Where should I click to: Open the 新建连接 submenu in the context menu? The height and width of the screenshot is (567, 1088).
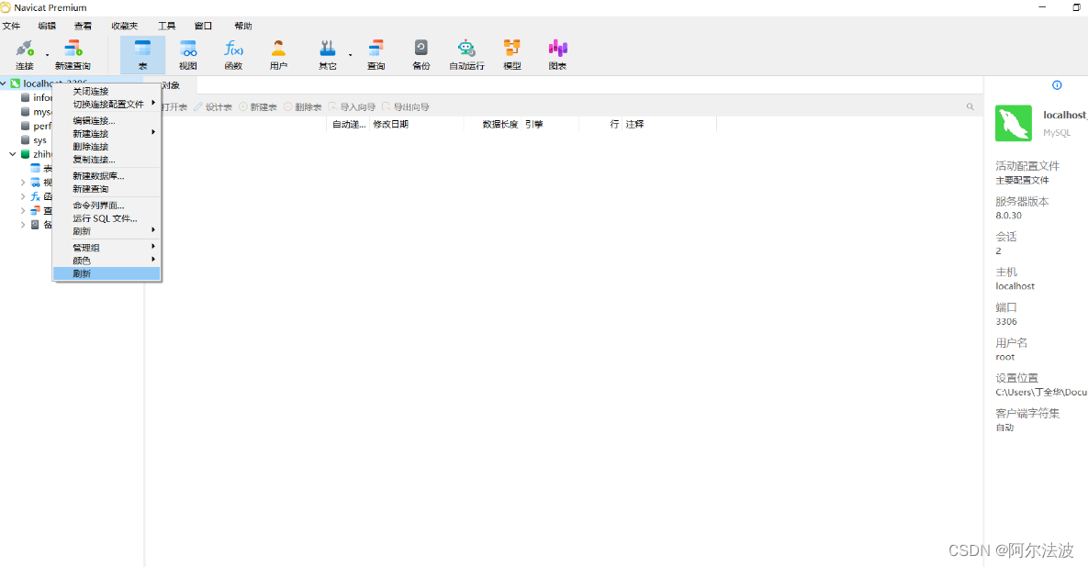[107, 133]
